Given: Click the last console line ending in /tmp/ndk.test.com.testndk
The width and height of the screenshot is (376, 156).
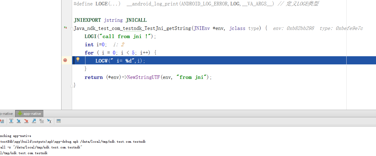Looking at the screenshot, I should (x=24, y=153).
